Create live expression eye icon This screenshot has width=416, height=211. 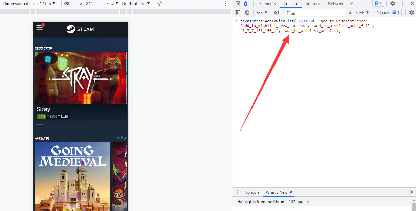(x=277, y=13)
